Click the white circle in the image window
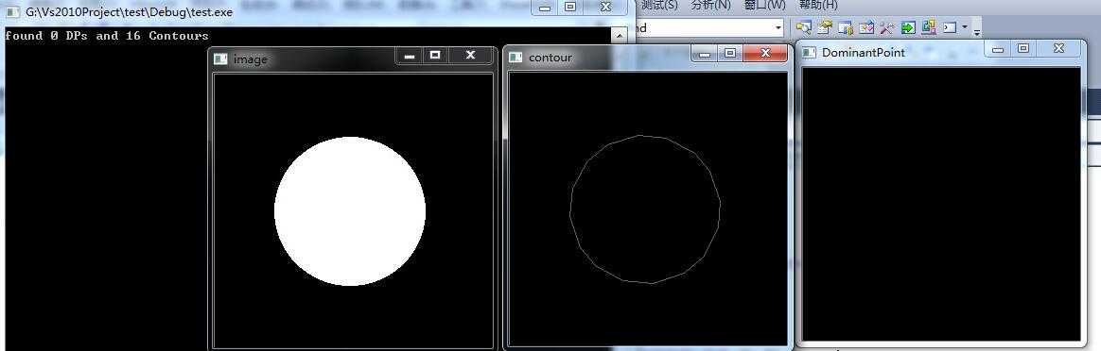 point(350,210)
